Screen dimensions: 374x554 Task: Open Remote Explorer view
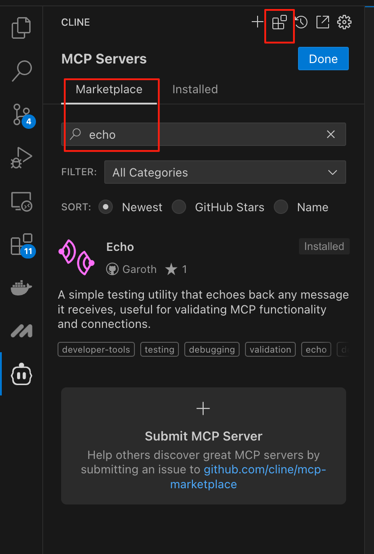(x=22, y=201)
